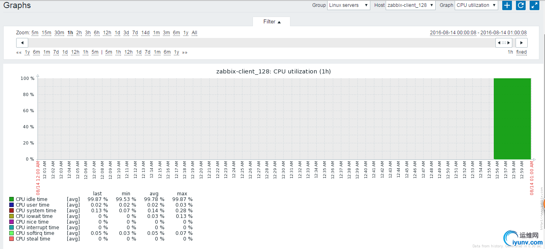This screenshot has width=545, height=249.
Task: Click the 'Graphs' page heading
Action: [x=17, y=5]
